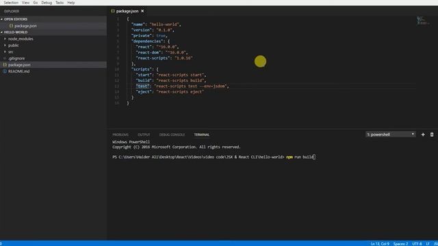Viewport: 438px width, 246px height.
Task: Click the npm run build command in the terminal
Action: pos(300,157)
